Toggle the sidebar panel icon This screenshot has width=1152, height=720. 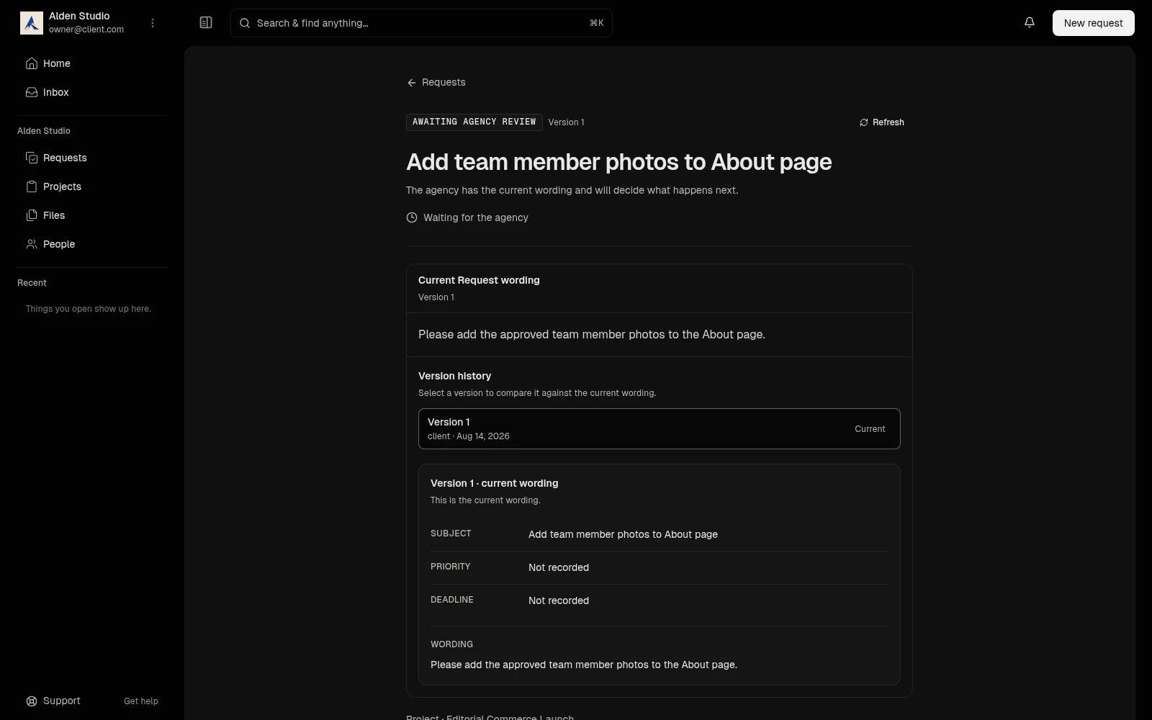click(206, 23)
